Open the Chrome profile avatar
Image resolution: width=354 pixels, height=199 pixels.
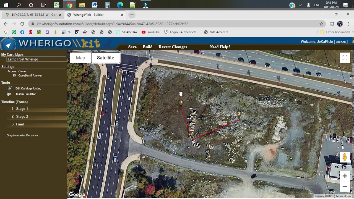tap(340, 24)
